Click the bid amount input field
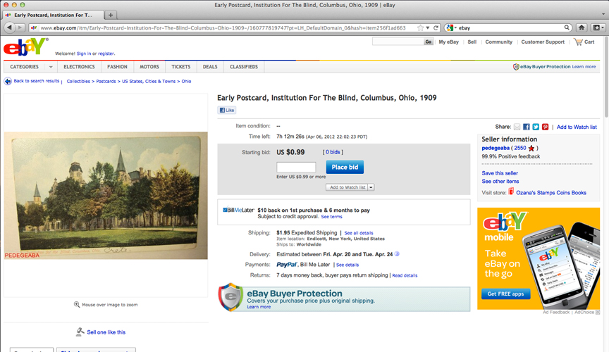Image resolution: width=609 pixels, height=352 pixels. coord(296,168)
